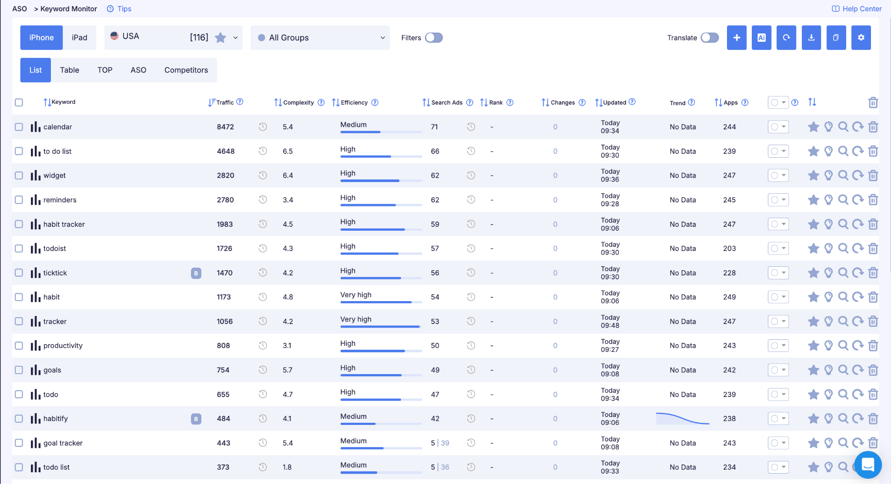The width and height of the screenshot is (891, 484).
Task: Star the calendar keyword row
Action: (813, 127)
